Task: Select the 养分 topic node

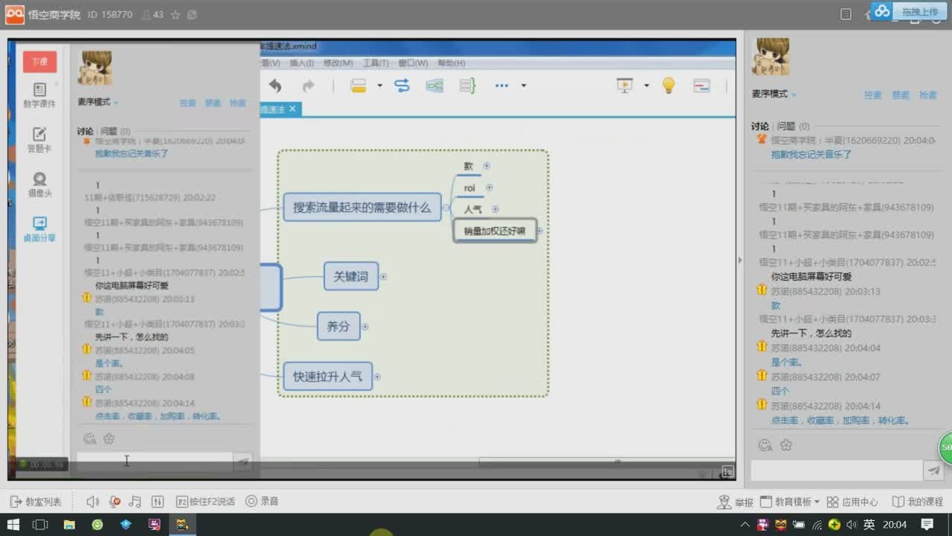Action: click(x=338, y=326)
